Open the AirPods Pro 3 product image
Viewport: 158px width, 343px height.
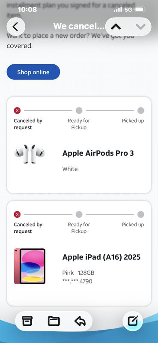[x=30, y=154]
